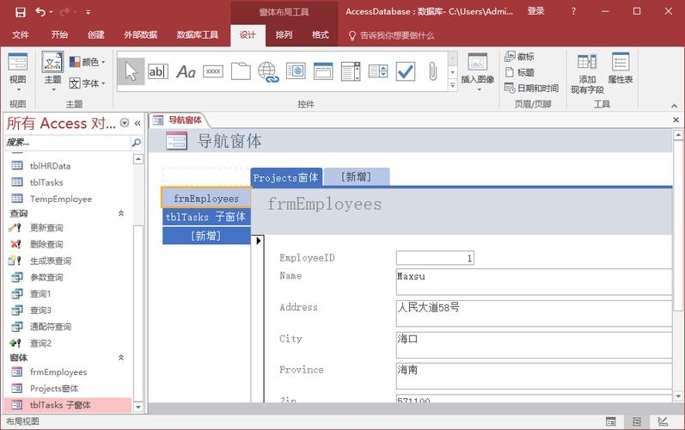Choose the attachment paperclip control
Screen dimensions: 685x430
(431, 71)
